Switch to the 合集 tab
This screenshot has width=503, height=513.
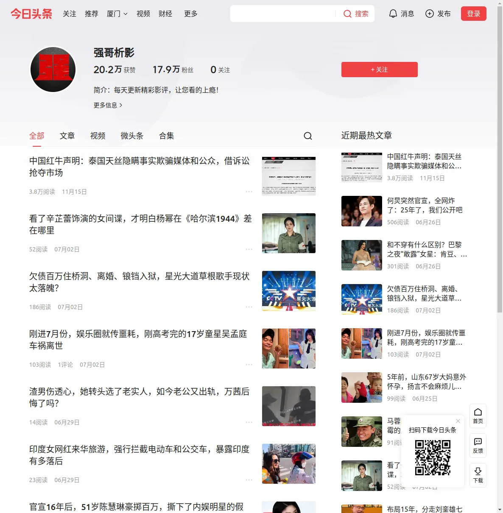167,136
